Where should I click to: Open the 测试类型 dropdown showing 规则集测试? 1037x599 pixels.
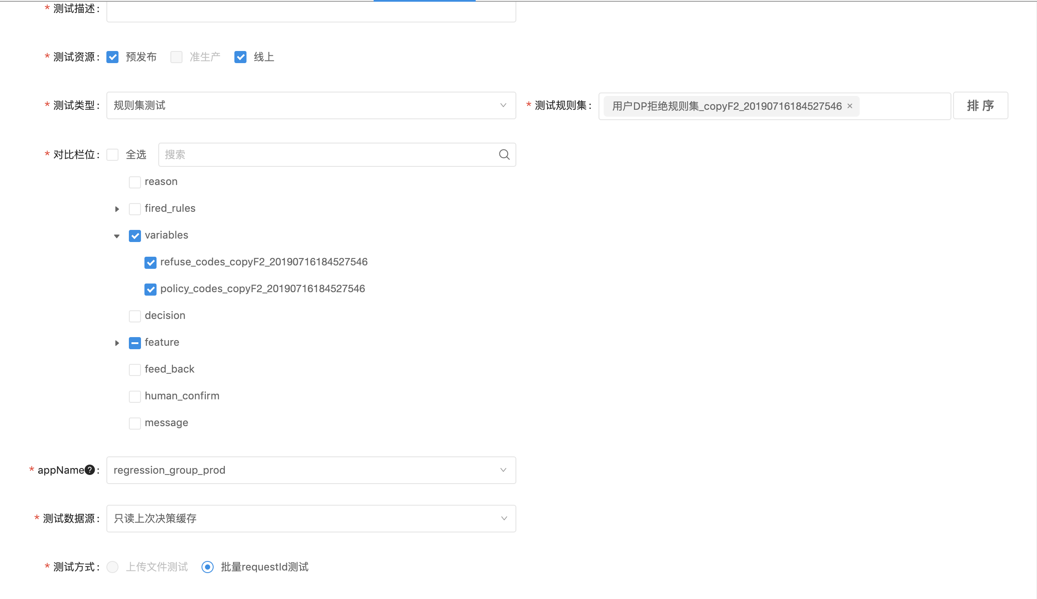[x=311, y=105]
